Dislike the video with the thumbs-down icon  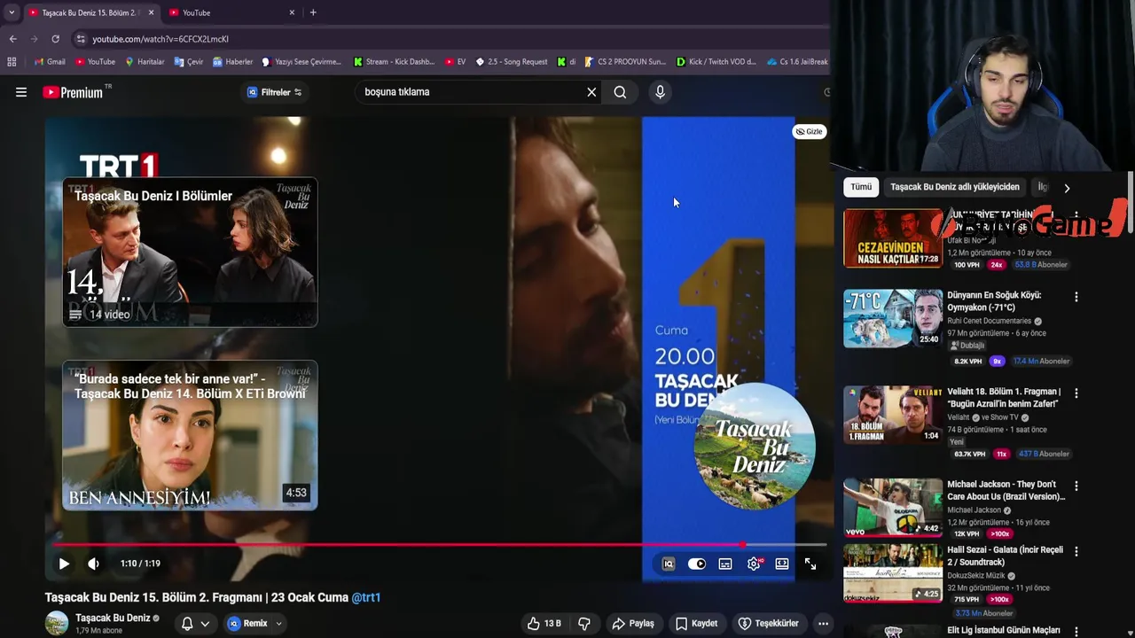click(x=584, y=624)
